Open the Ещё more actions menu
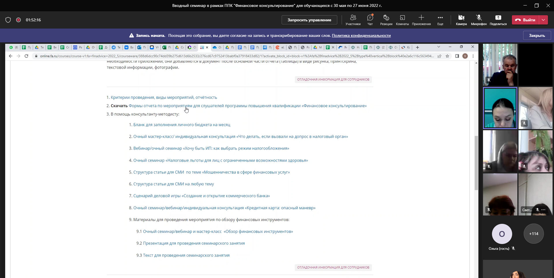Viewport: 554px width, 278px height. pyautogui.click(x=440, y=20)
